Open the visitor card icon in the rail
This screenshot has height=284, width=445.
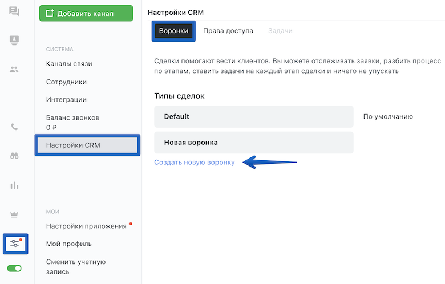(x=14, y=40)
